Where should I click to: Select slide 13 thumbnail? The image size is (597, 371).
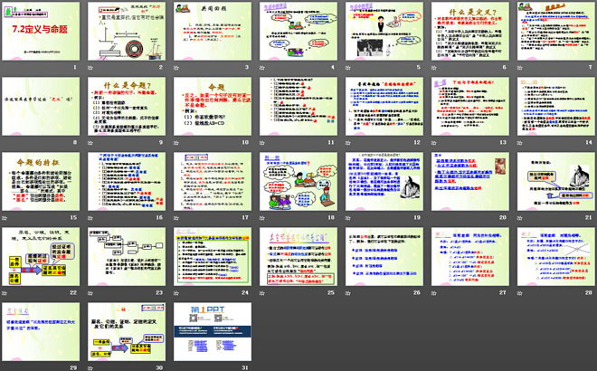coord(470,106)
